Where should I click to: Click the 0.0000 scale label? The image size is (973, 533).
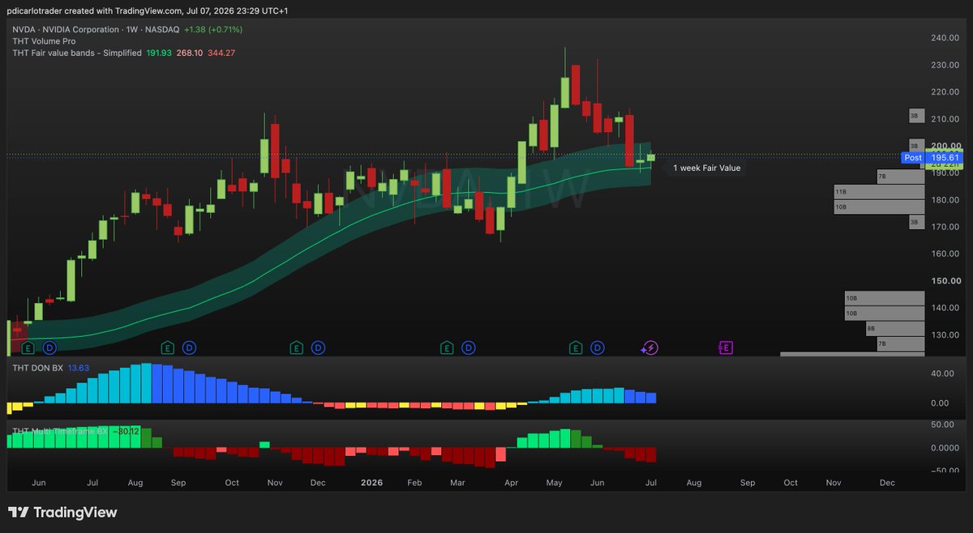945,447
